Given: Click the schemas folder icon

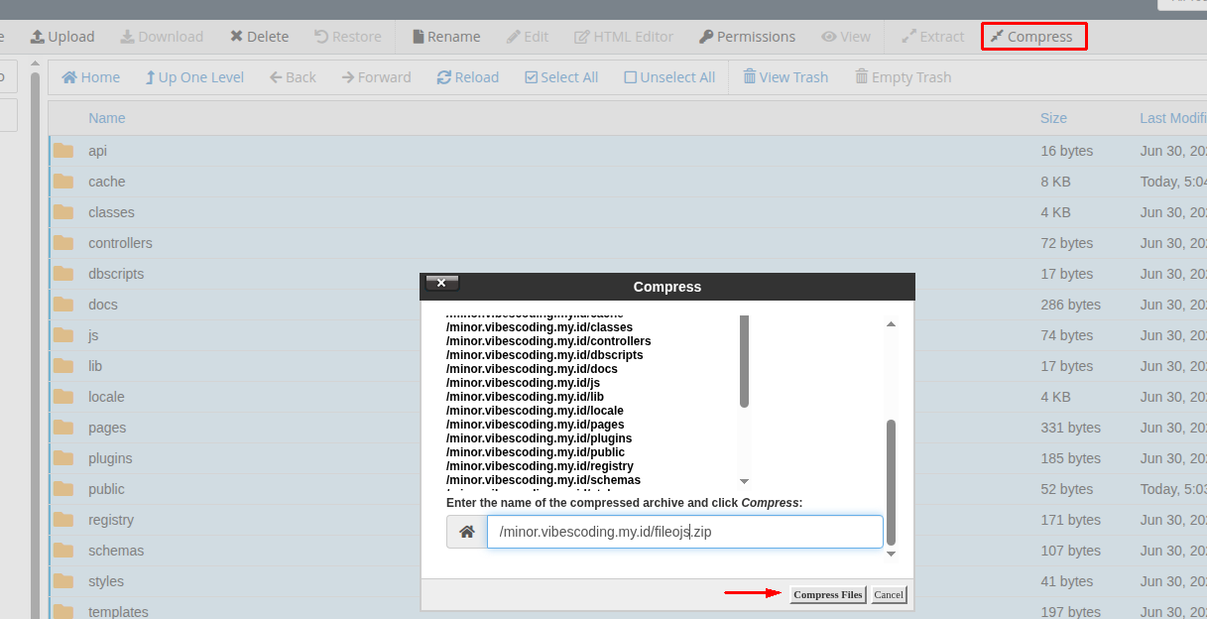Looking at the screenshot, I should pyautogui.click(x=64, y=551).
